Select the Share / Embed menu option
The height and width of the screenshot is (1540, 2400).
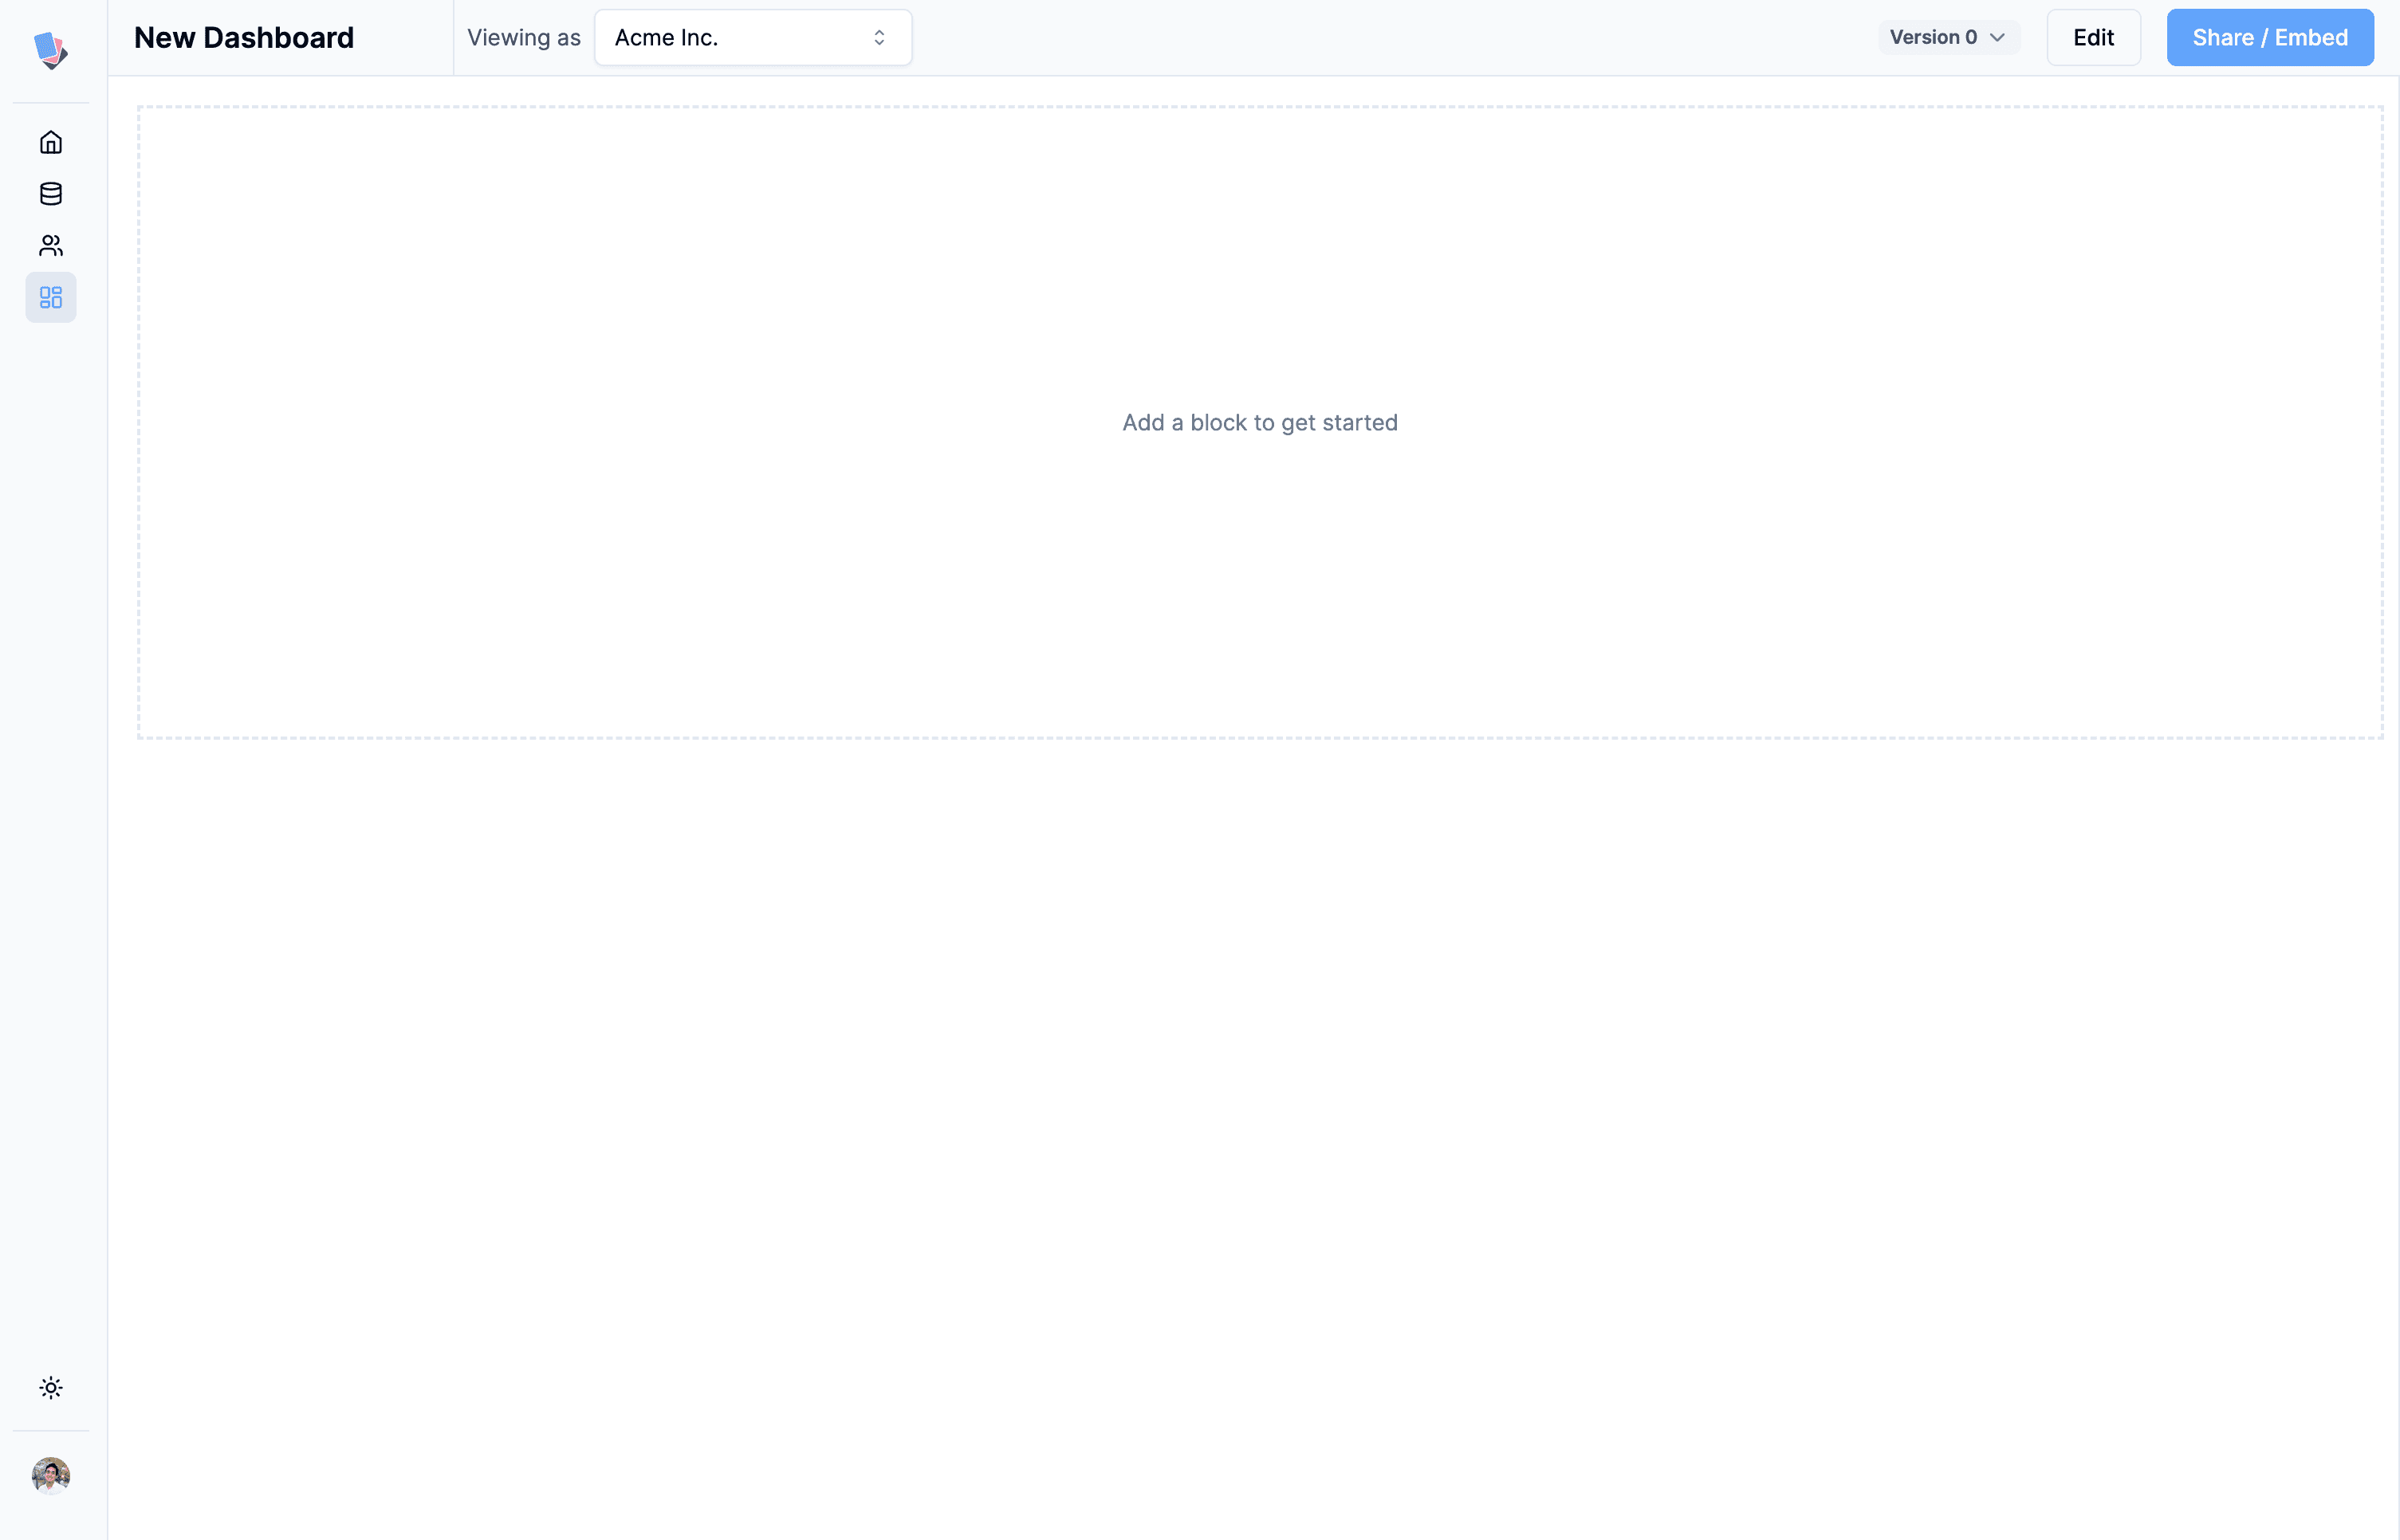[x=2268, y=37]
